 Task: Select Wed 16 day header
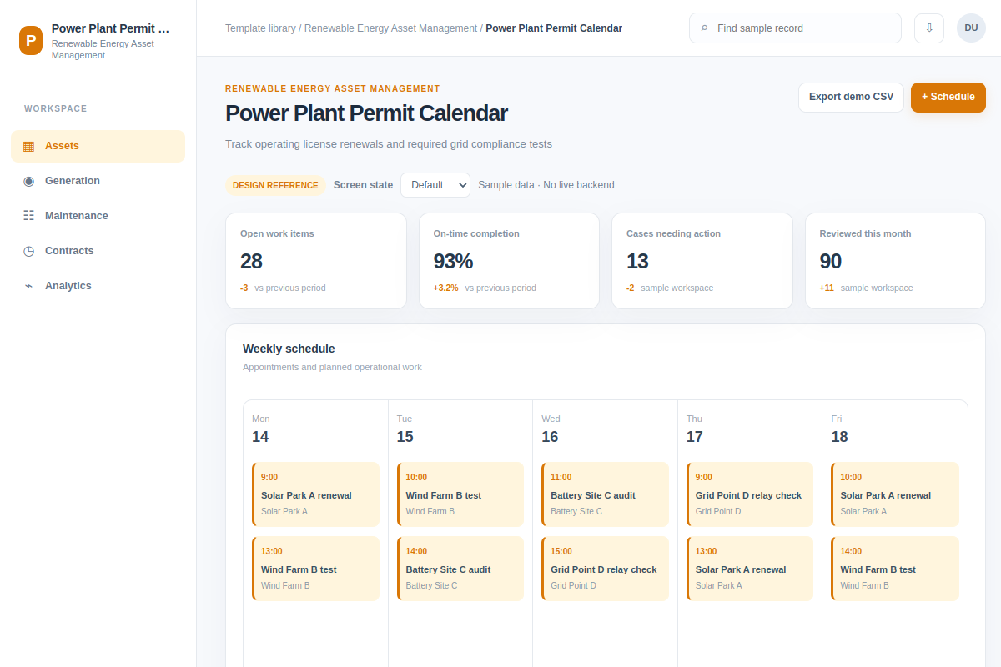(551, 429)
